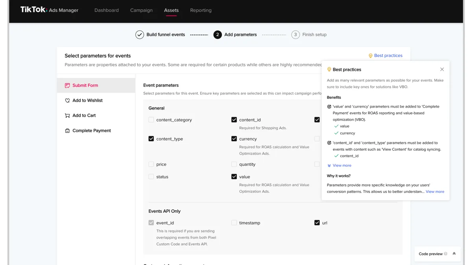Go to the Reporting tab
Viewport: 472px width, 265px height.
point(201,10)
